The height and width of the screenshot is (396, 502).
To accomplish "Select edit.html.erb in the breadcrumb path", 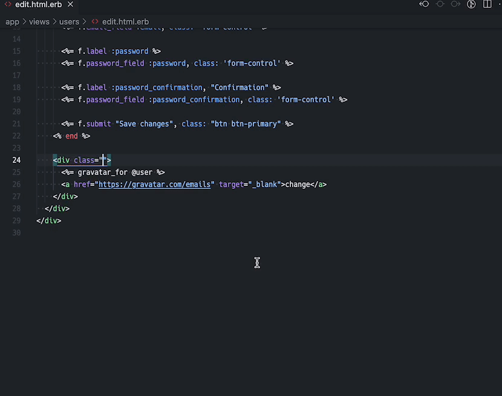I will 125,21.
